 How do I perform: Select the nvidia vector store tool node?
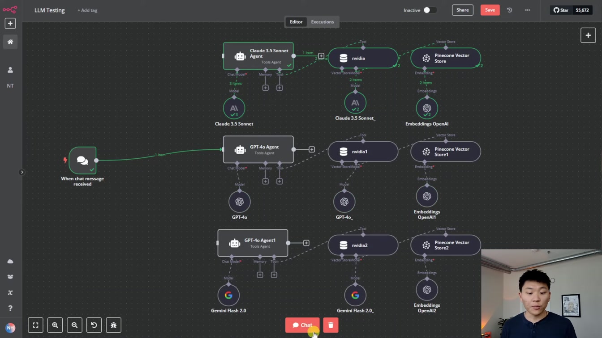pyautogui.click(x=363, y=58)
